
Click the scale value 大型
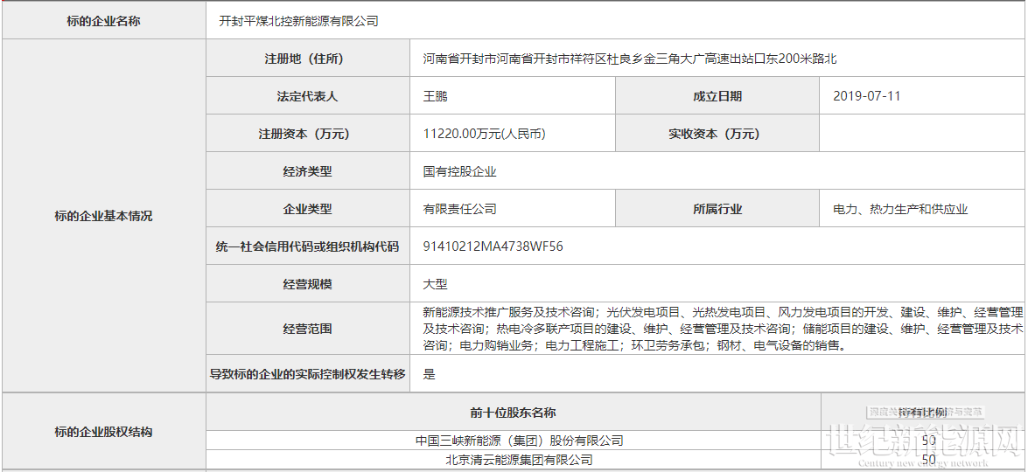pos(436,284)
